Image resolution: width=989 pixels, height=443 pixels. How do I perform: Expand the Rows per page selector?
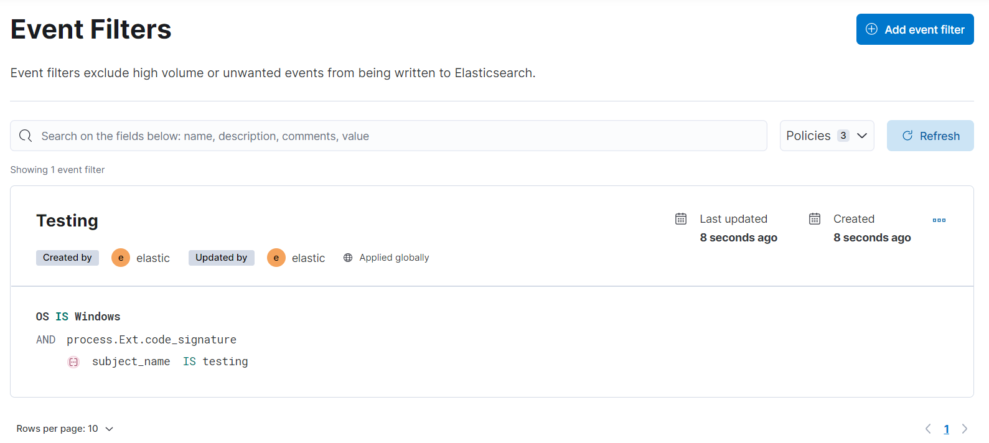[x=65, y=428]
